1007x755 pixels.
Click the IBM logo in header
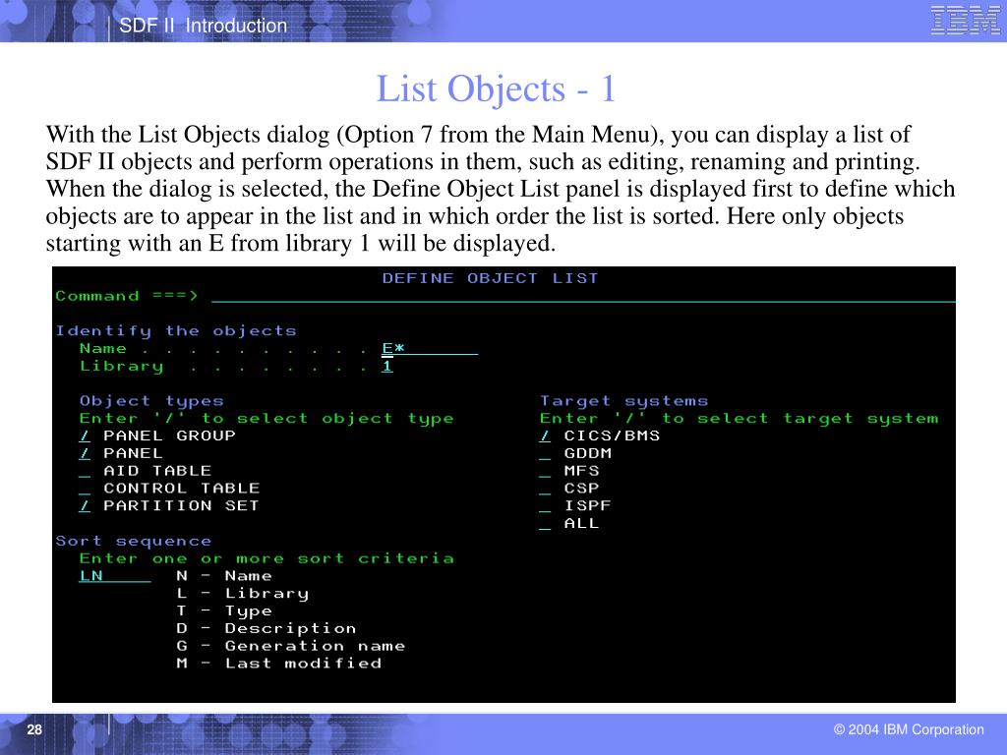coord(965,20)
